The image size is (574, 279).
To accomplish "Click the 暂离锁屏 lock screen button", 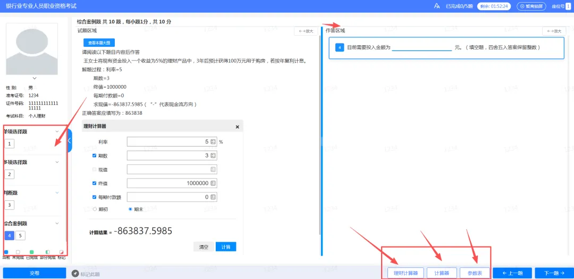I will (x=531, y=6).
